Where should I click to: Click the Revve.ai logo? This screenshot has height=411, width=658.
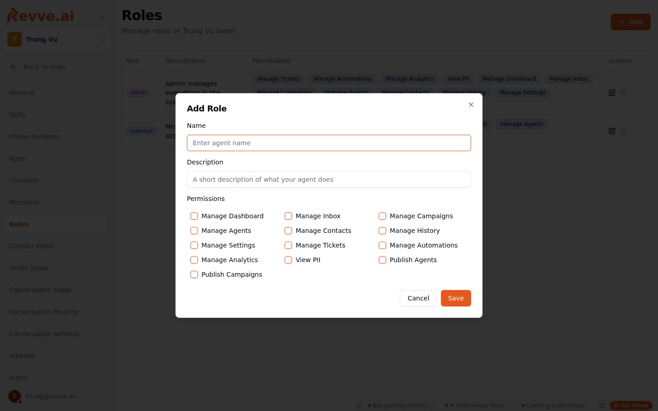41,16
